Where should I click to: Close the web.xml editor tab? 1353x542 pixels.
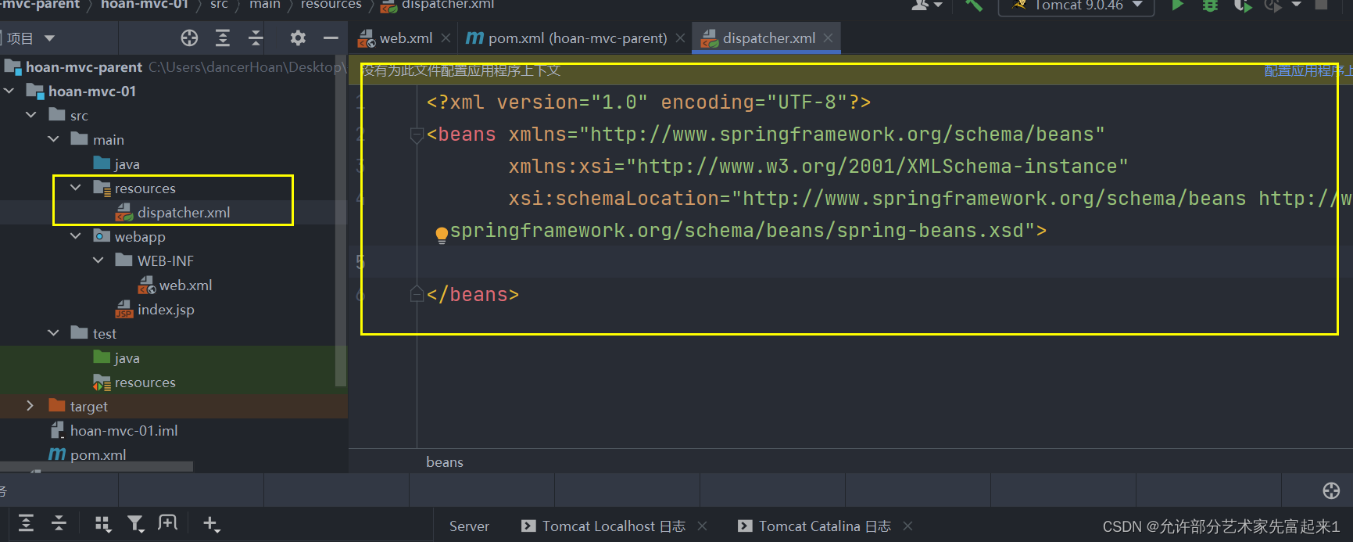tap(446, 38)
